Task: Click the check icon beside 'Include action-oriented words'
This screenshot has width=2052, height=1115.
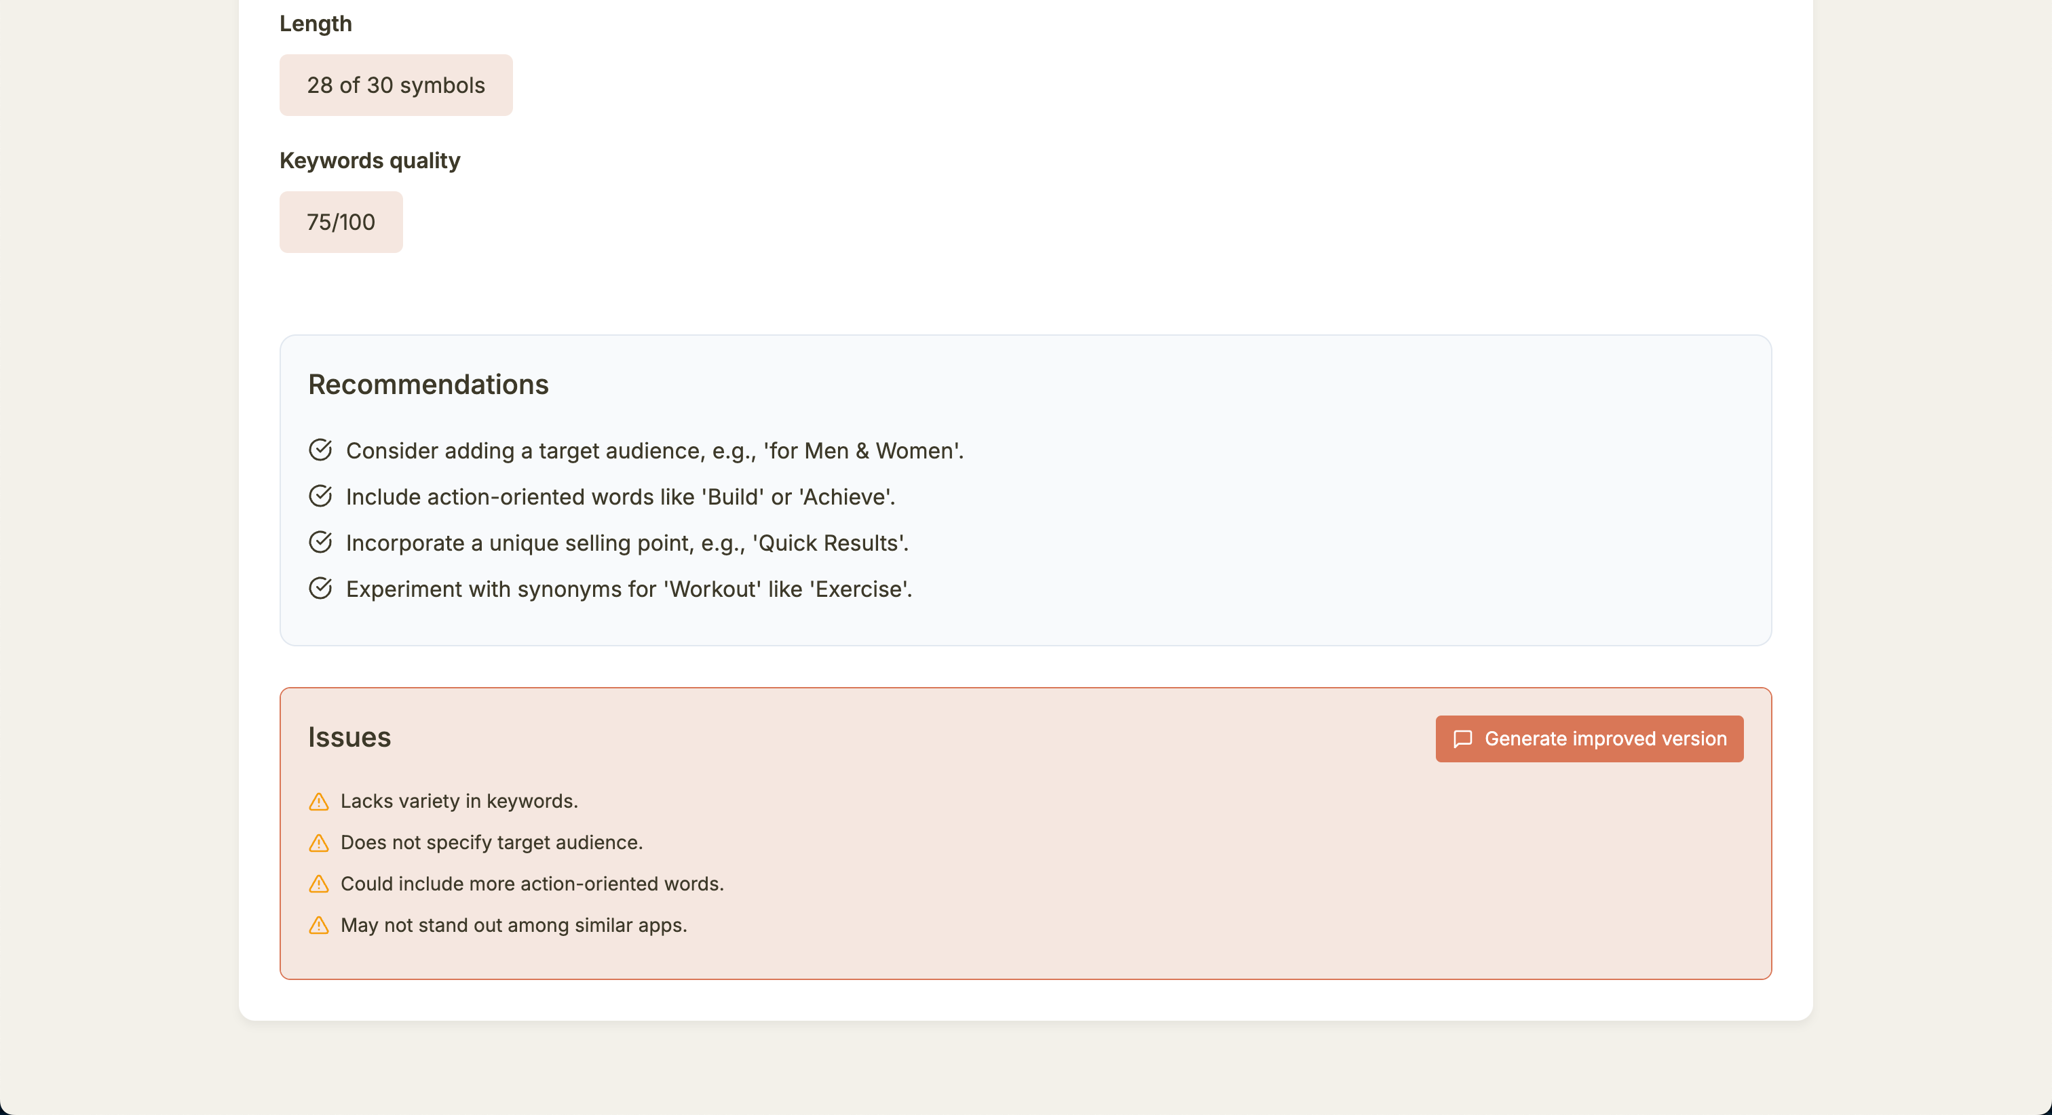Action: point(320,496)
